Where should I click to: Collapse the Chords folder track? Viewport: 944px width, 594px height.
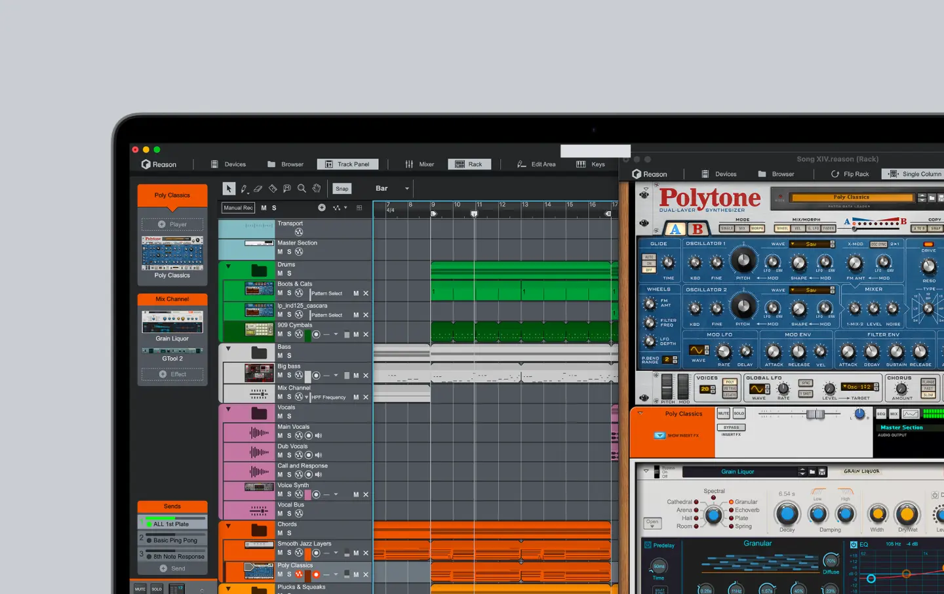tap(228, 526)
